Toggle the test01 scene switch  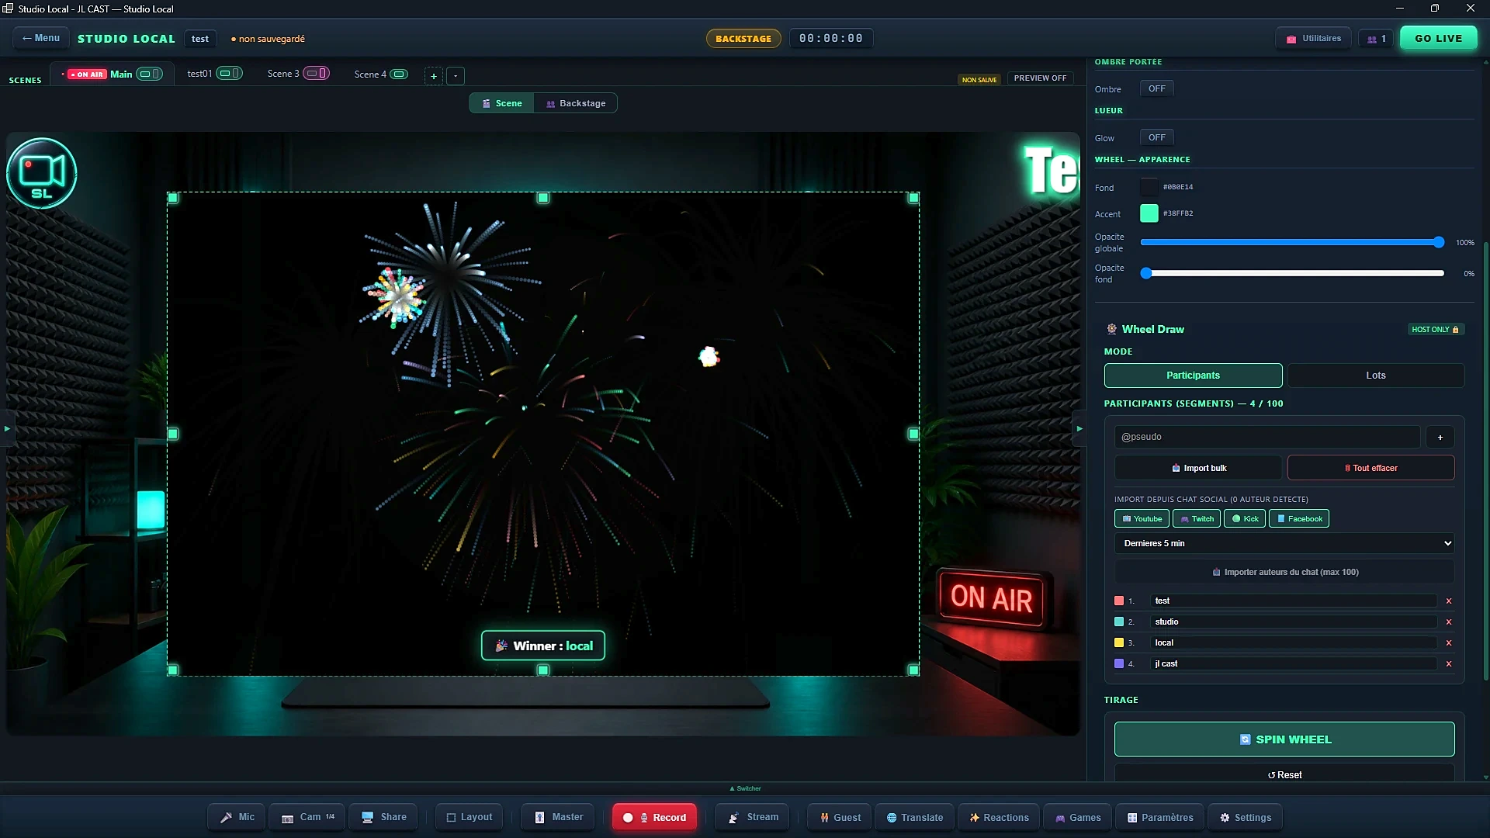229,73
